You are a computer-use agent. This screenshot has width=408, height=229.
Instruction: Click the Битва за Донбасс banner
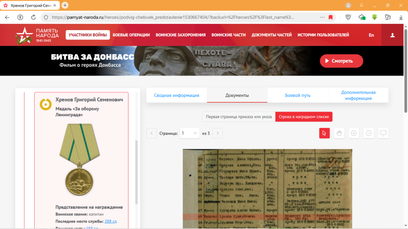[x=201, y=61]
